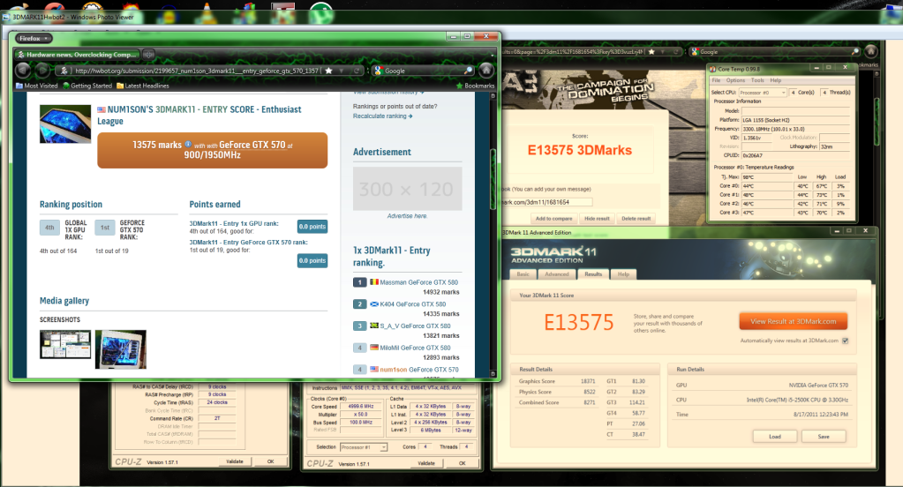Reload page in background Firefox window
The height and width of the screenshot is (487, 903).
pyautogui.click(x=677, y=51)
